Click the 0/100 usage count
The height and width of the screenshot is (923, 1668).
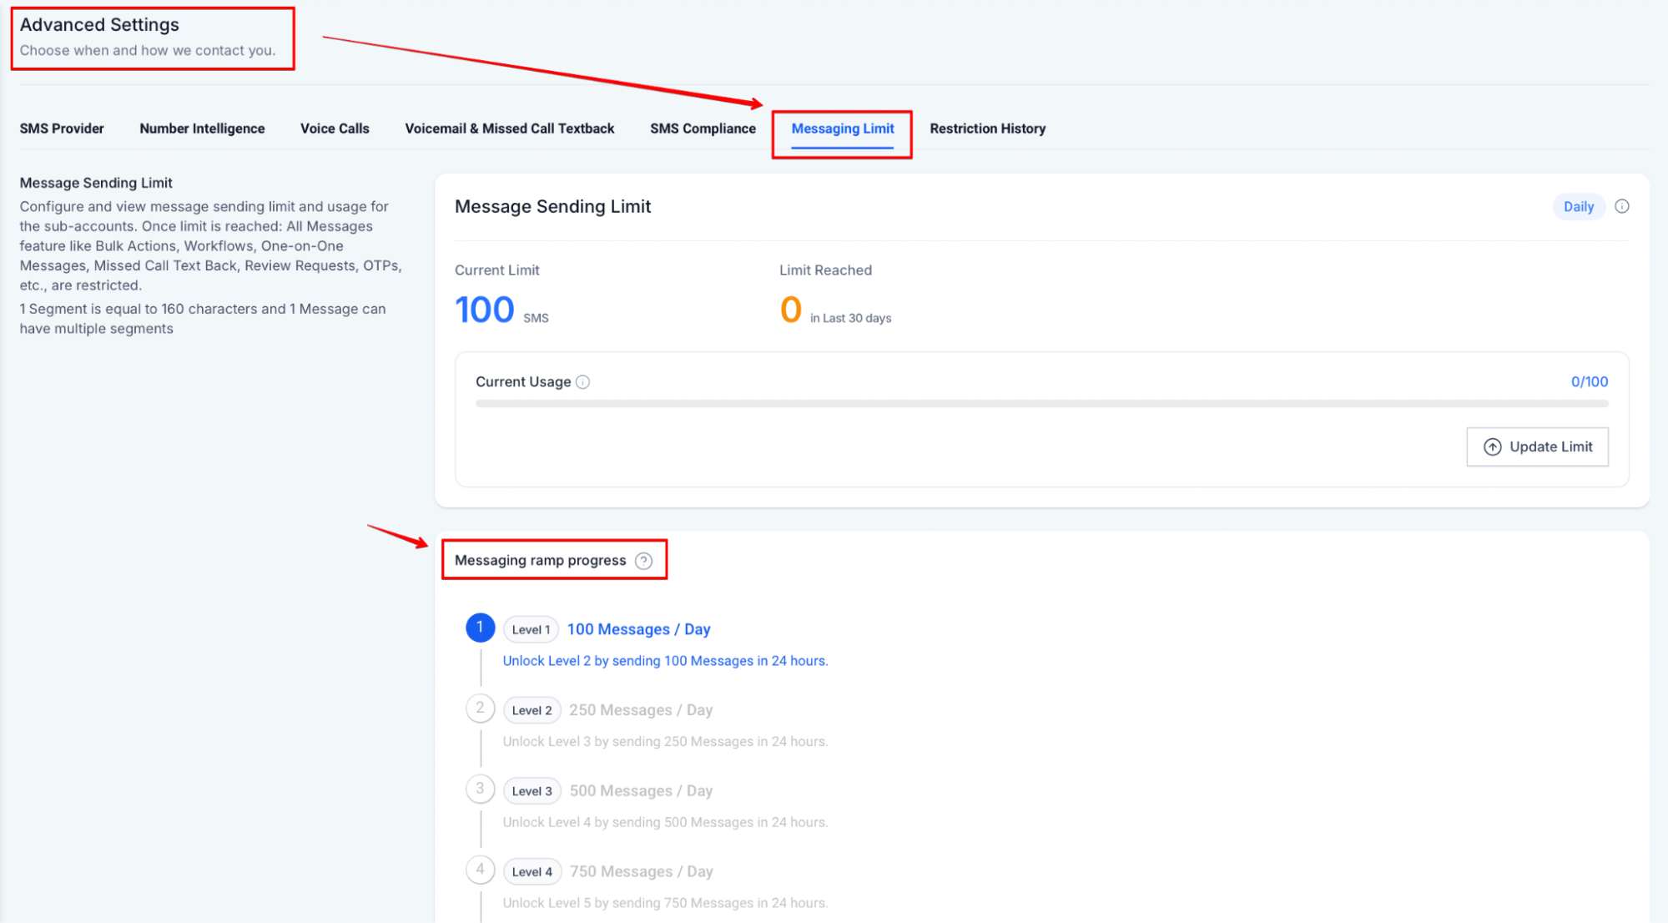(1589, 381)
